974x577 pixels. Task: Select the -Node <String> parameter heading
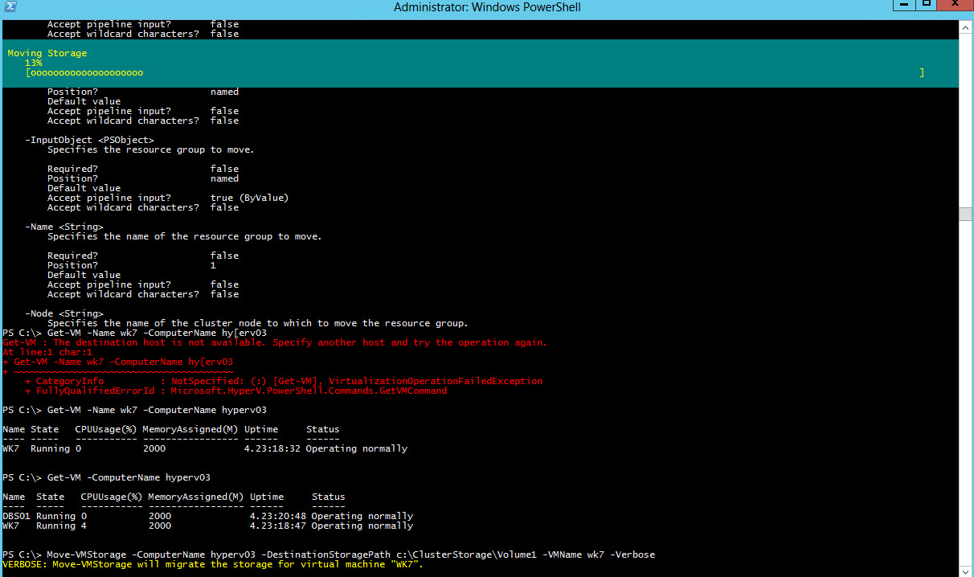click(x=63, y=313)
